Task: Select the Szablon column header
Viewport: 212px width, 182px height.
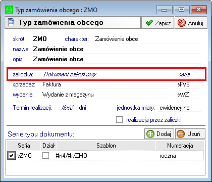Action: point(106,146)
